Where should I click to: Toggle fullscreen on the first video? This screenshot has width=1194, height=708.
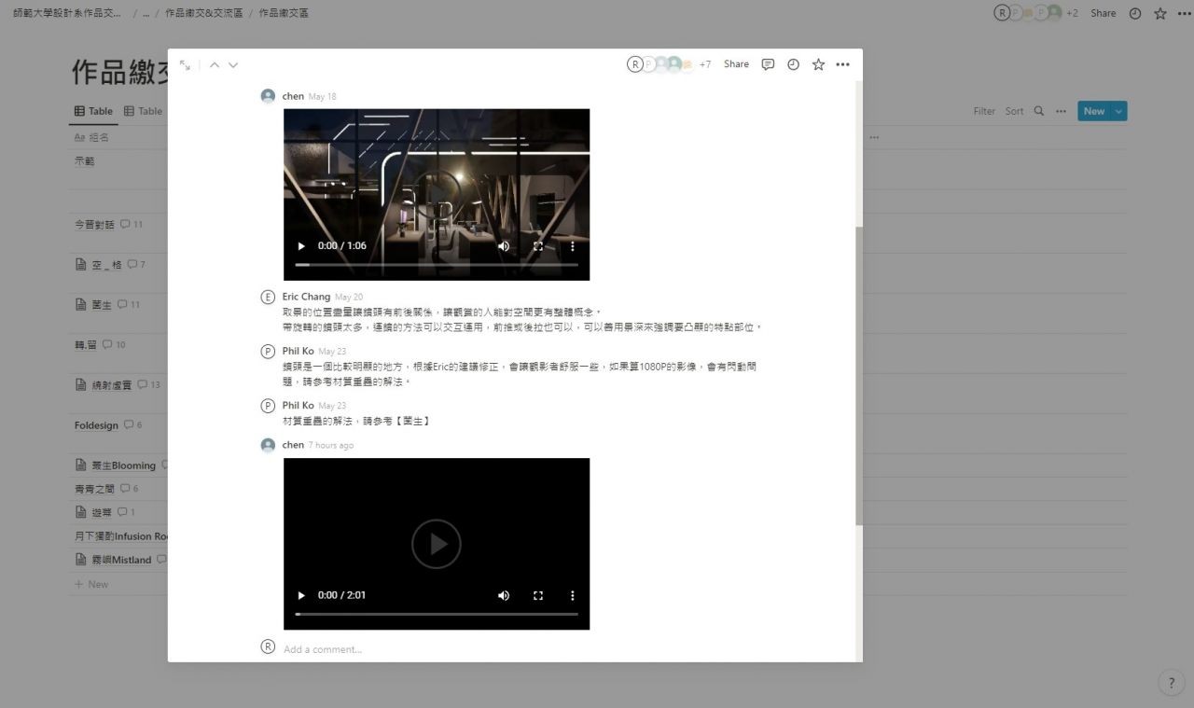(538, 246)
